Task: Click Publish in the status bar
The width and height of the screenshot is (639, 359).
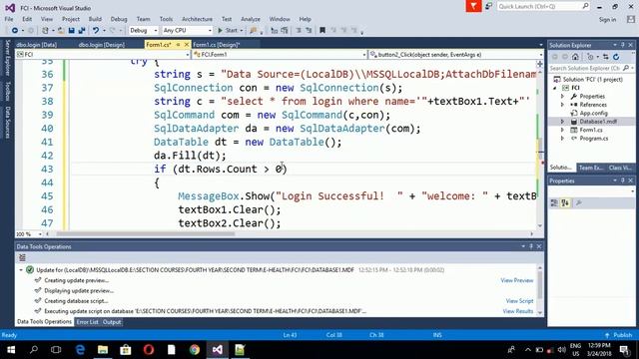Action: 619,335
